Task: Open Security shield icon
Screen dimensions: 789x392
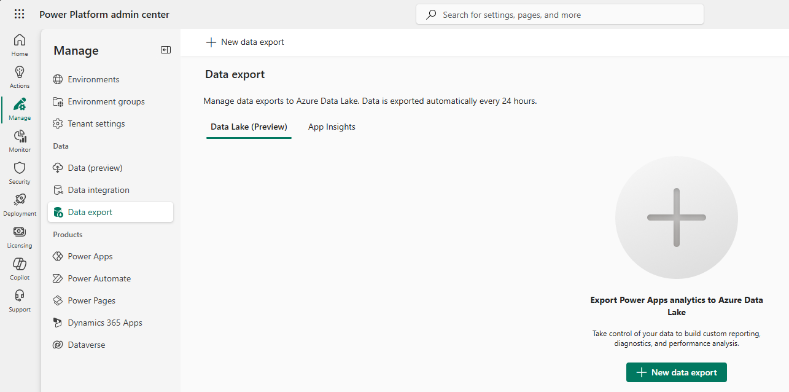Action: 20,173
